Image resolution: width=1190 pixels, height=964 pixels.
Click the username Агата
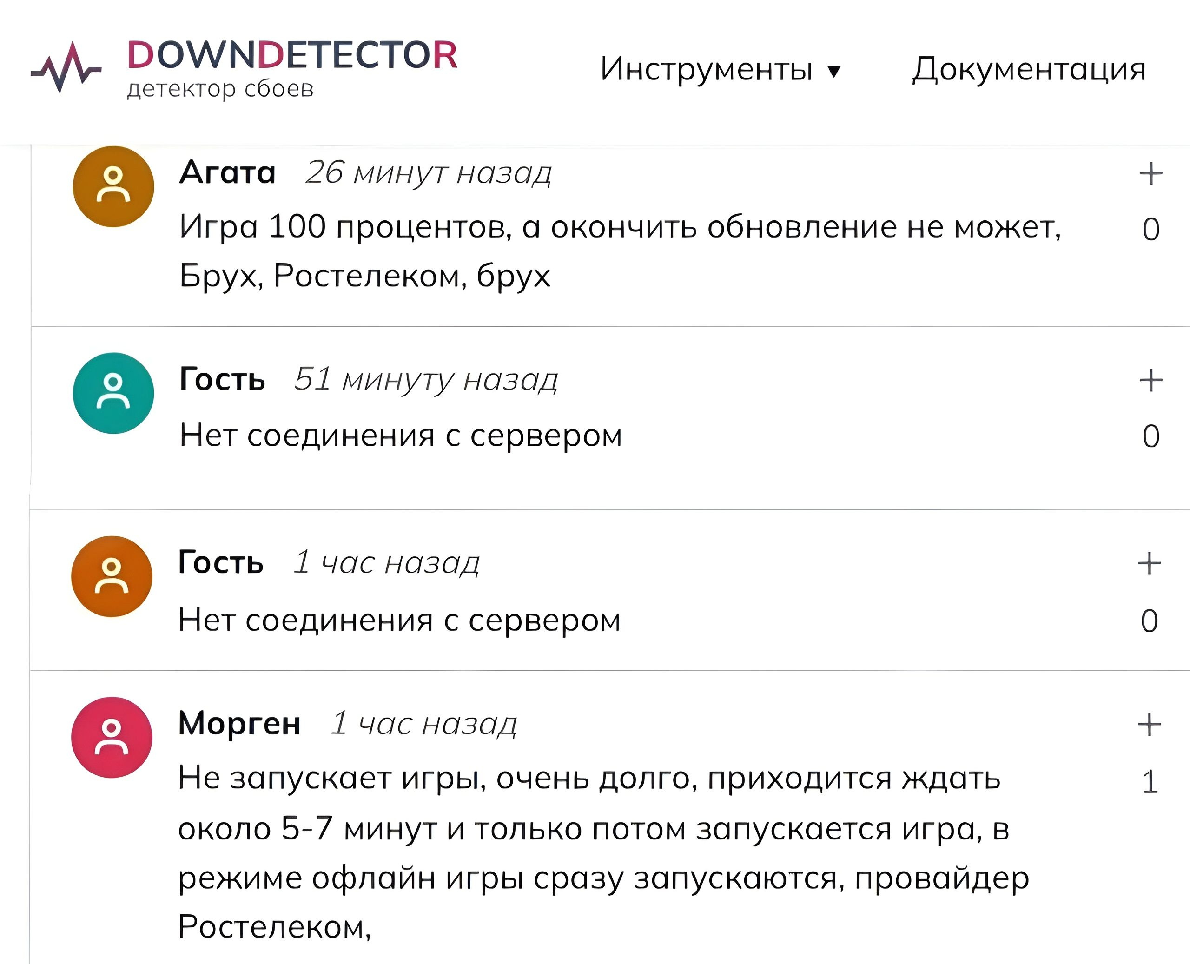tap(228, 172)
